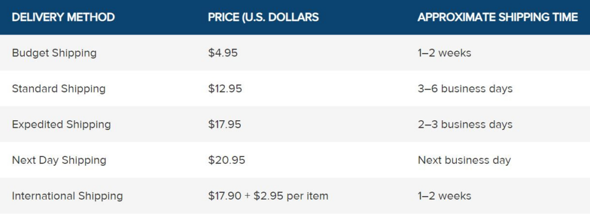The height and width of the screenshot is (214, 590).
Task: Select the Expedited Shipping row label
Action: pyautogui.click(x=61, y=125)
